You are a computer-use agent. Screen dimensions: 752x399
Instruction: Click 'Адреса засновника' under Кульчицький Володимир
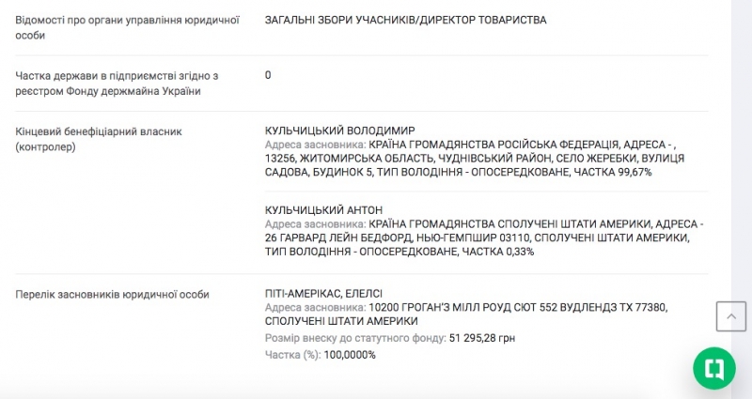point(315,146)
